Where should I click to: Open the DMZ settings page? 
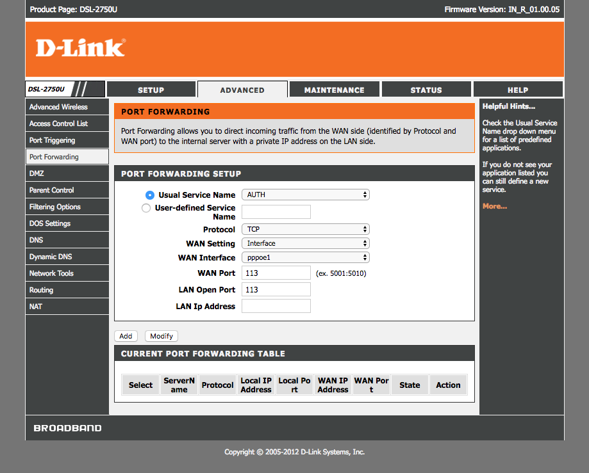point(37,173)
